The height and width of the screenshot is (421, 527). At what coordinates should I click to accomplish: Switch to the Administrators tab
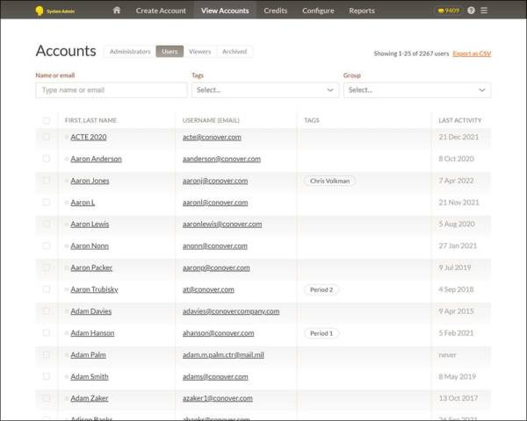point(129,52)
